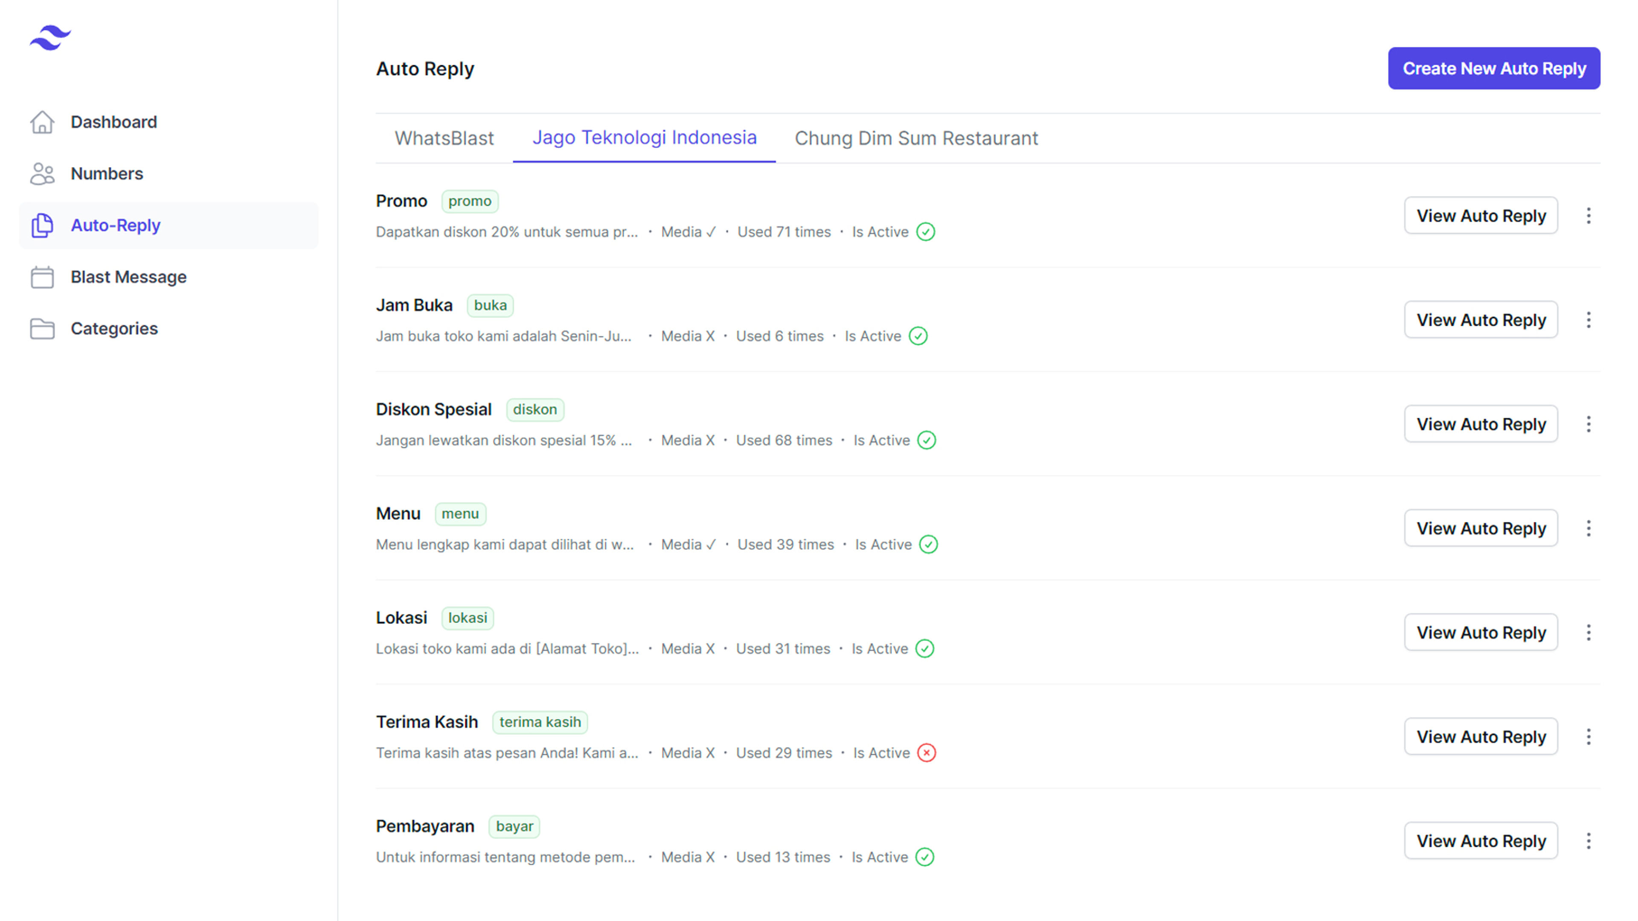Click 'Jam buka toko kami adalah Senin-Ju...' text
Image resolution: width=1638 pixels, height=921 pixels.
(x=504, y=336)
